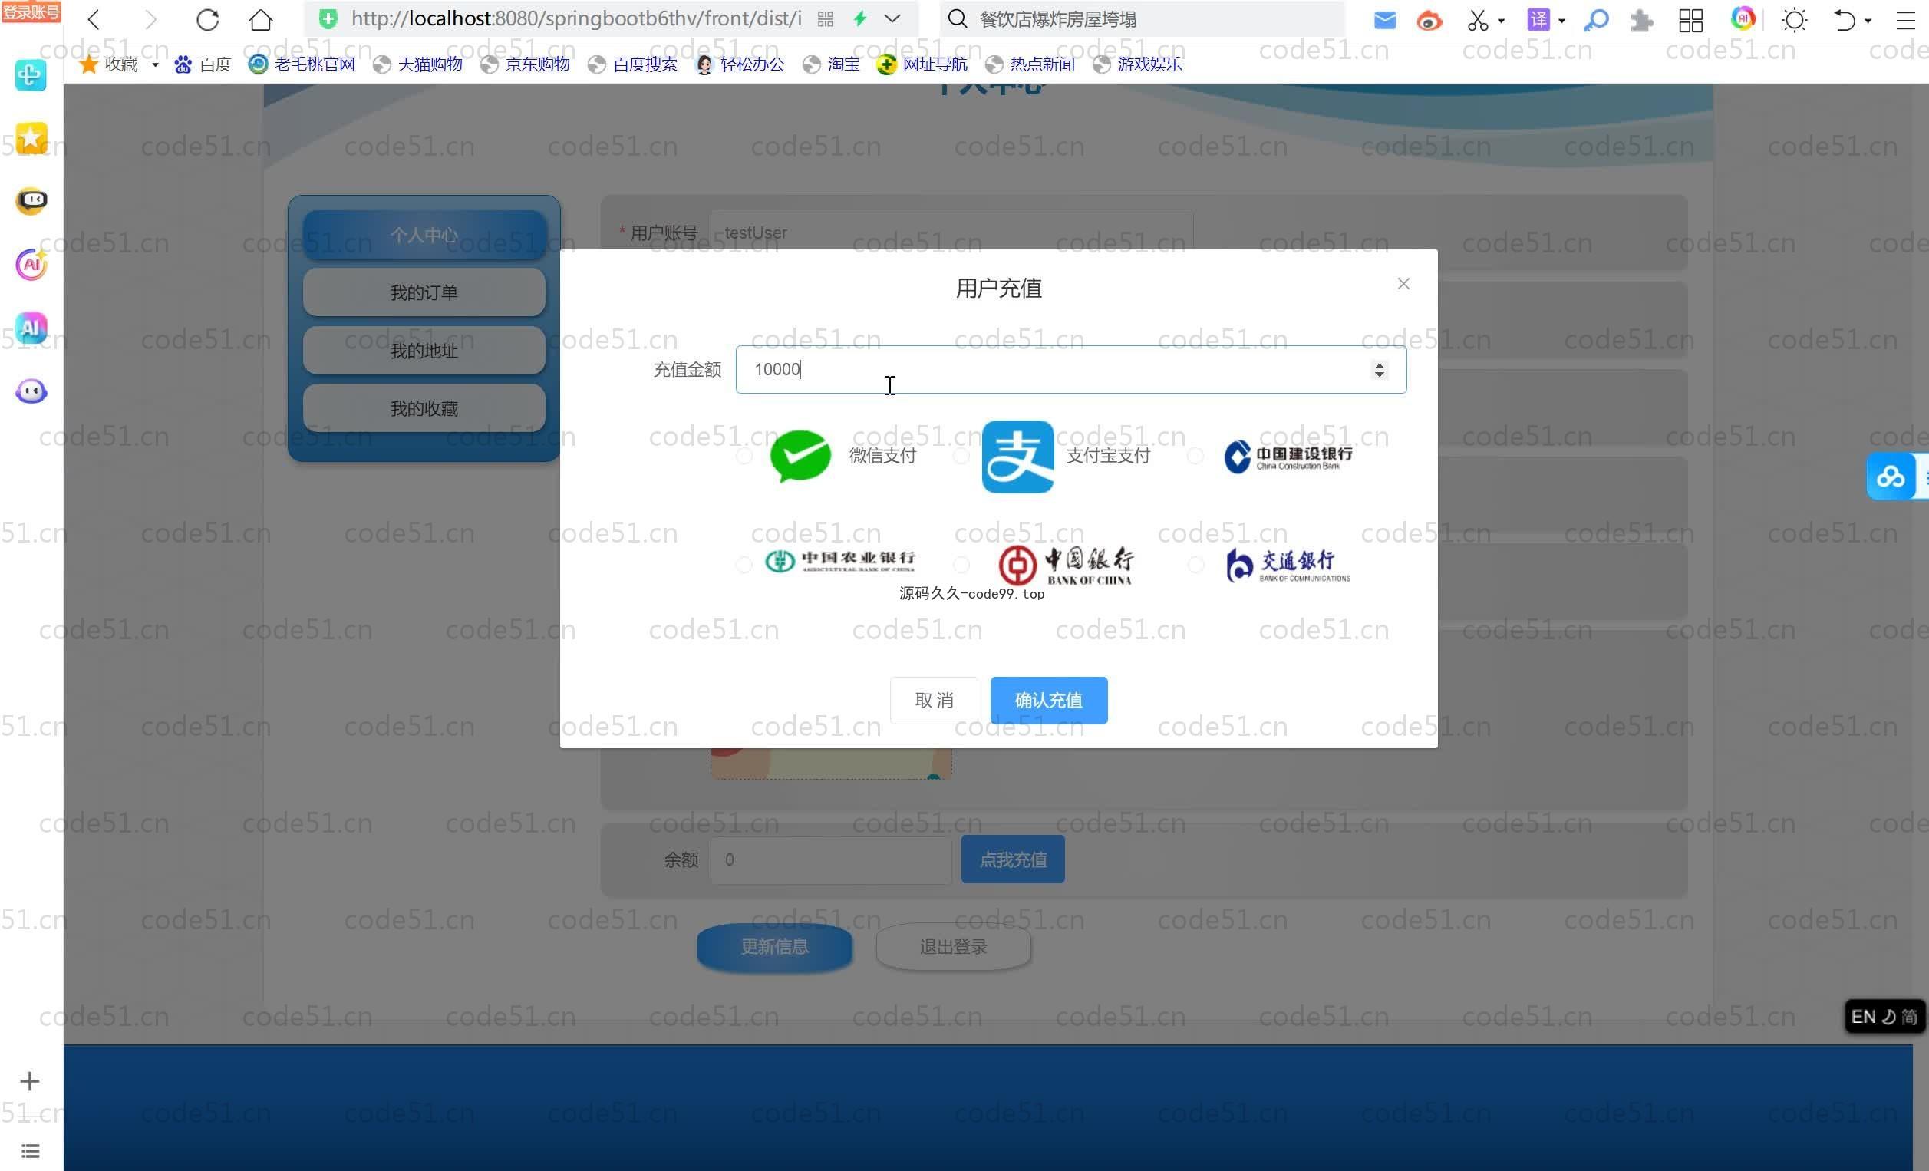The height and width of the screenshot is (1171, 1929).
Task: Click the 确认充值 button
Action: (1048, 700)
